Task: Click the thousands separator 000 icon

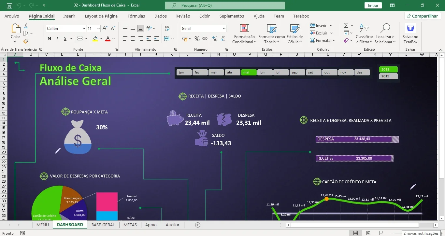Action: click(205, 39)
